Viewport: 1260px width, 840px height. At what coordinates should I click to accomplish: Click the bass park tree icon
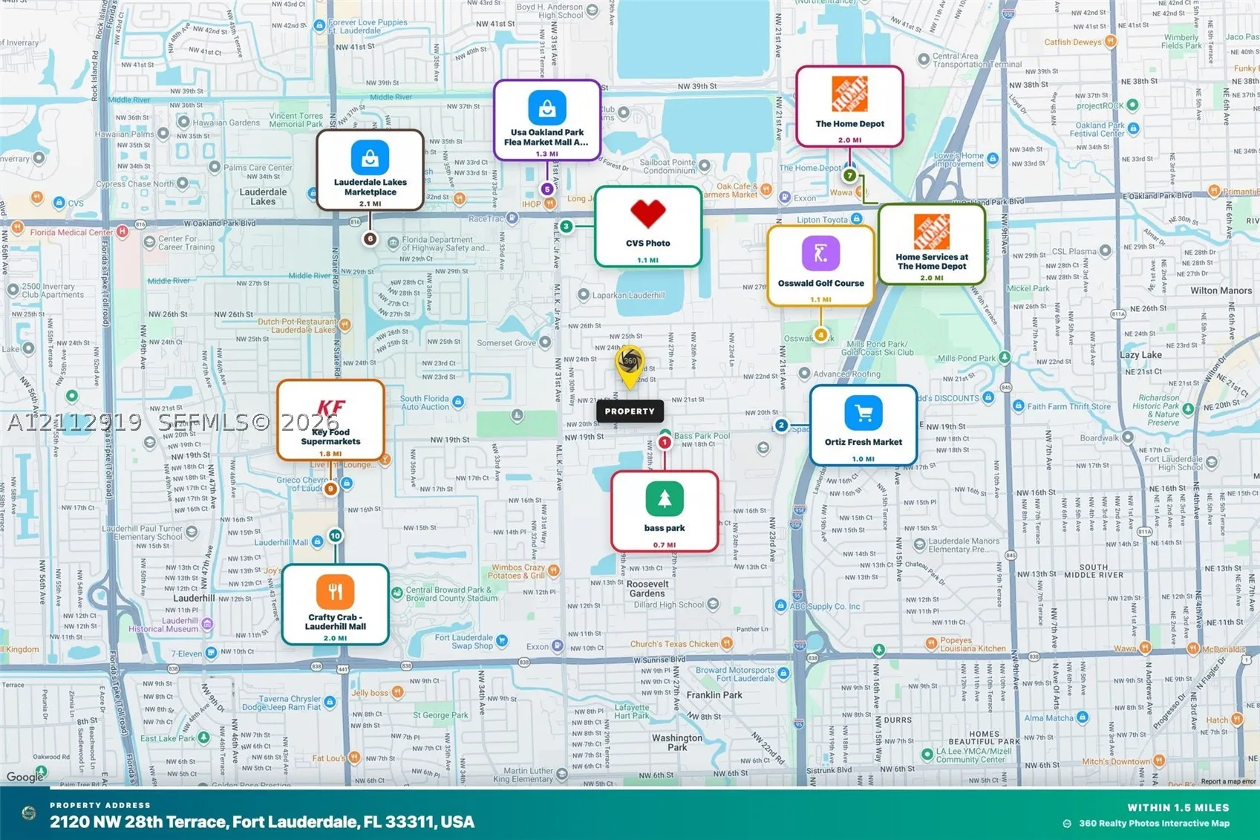point(665,498)
